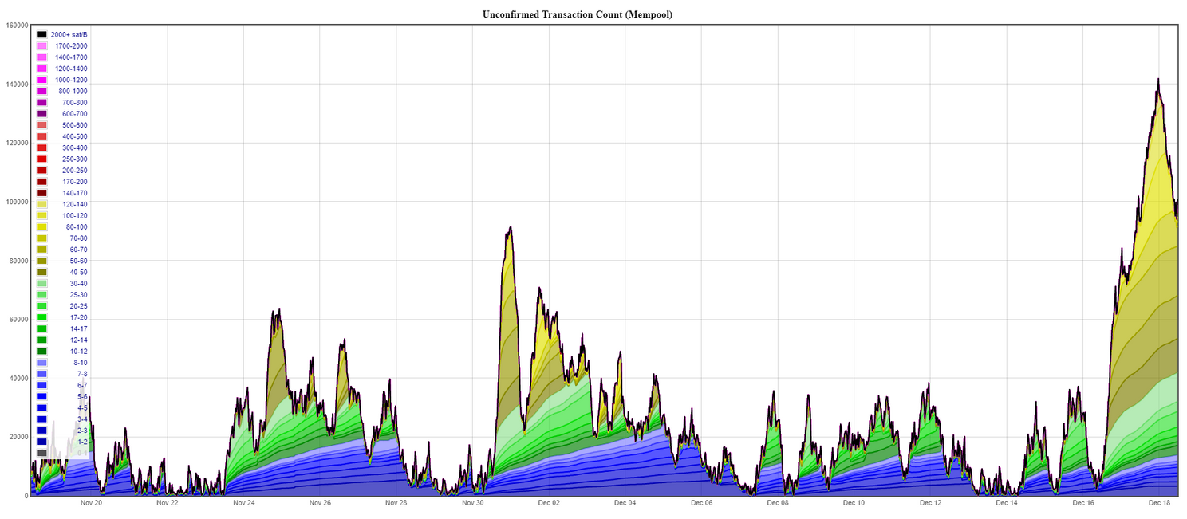Toggle the 70-80 legend color box
The image size is (1187, 519).
pyautogui.click(x=42, y=238)
